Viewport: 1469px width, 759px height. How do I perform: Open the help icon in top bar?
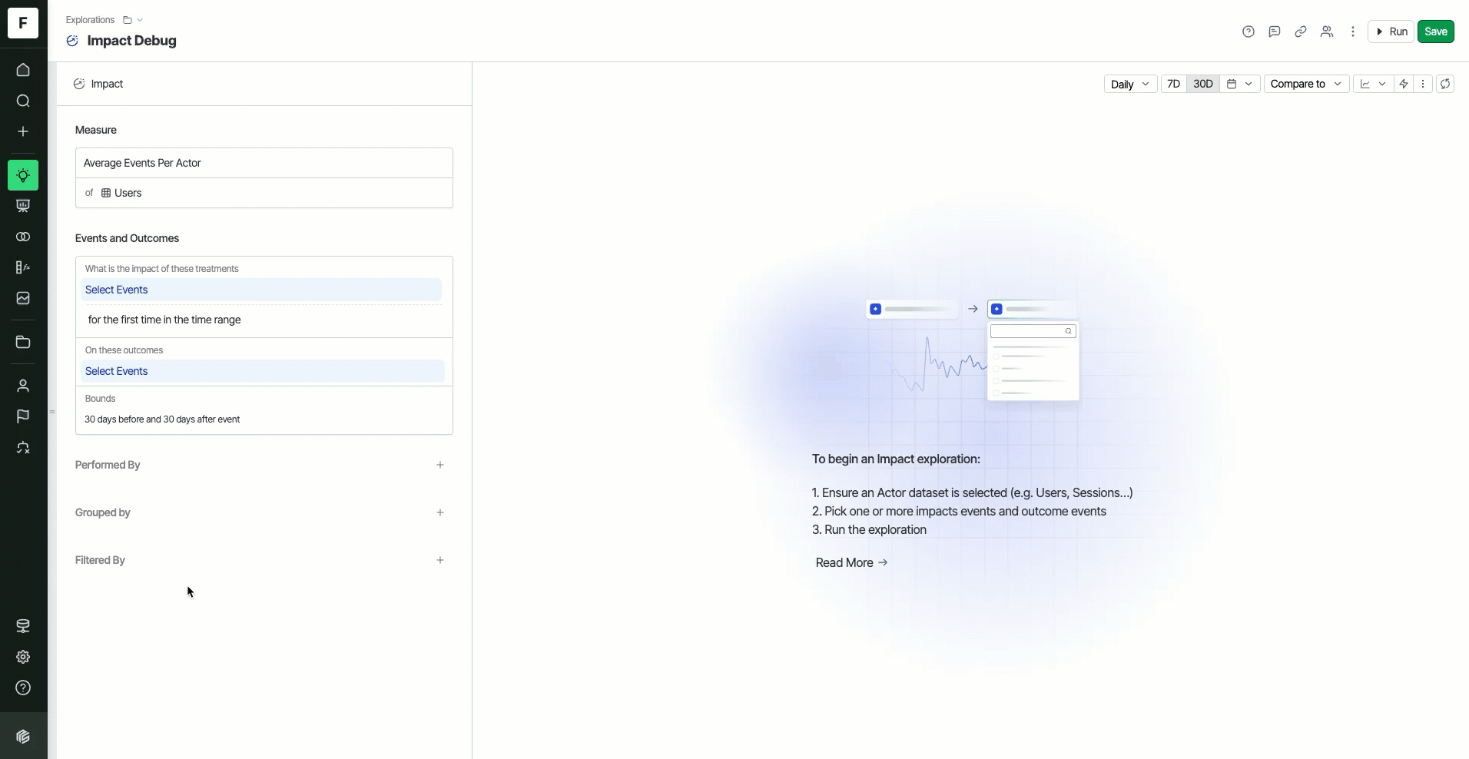(1248, 31)
